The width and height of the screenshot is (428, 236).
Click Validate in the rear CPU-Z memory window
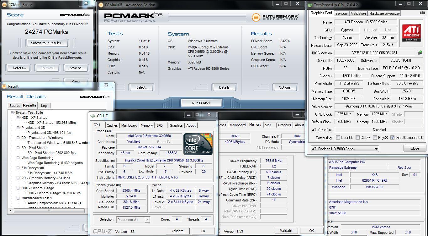286,231
